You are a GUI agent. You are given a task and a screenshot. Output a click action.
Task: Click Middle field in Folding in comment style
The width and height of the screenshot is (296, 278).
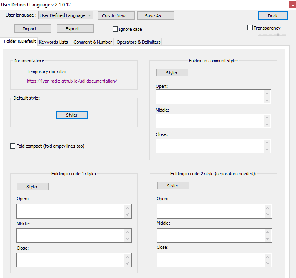tap(213, 121)
